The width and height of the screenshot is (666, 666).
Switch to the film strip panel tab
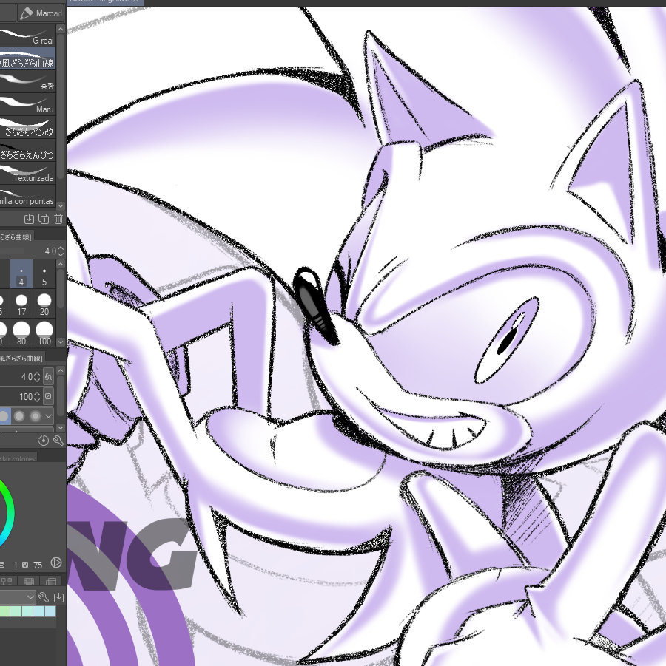pyautogui.click(x=29, y=582)
